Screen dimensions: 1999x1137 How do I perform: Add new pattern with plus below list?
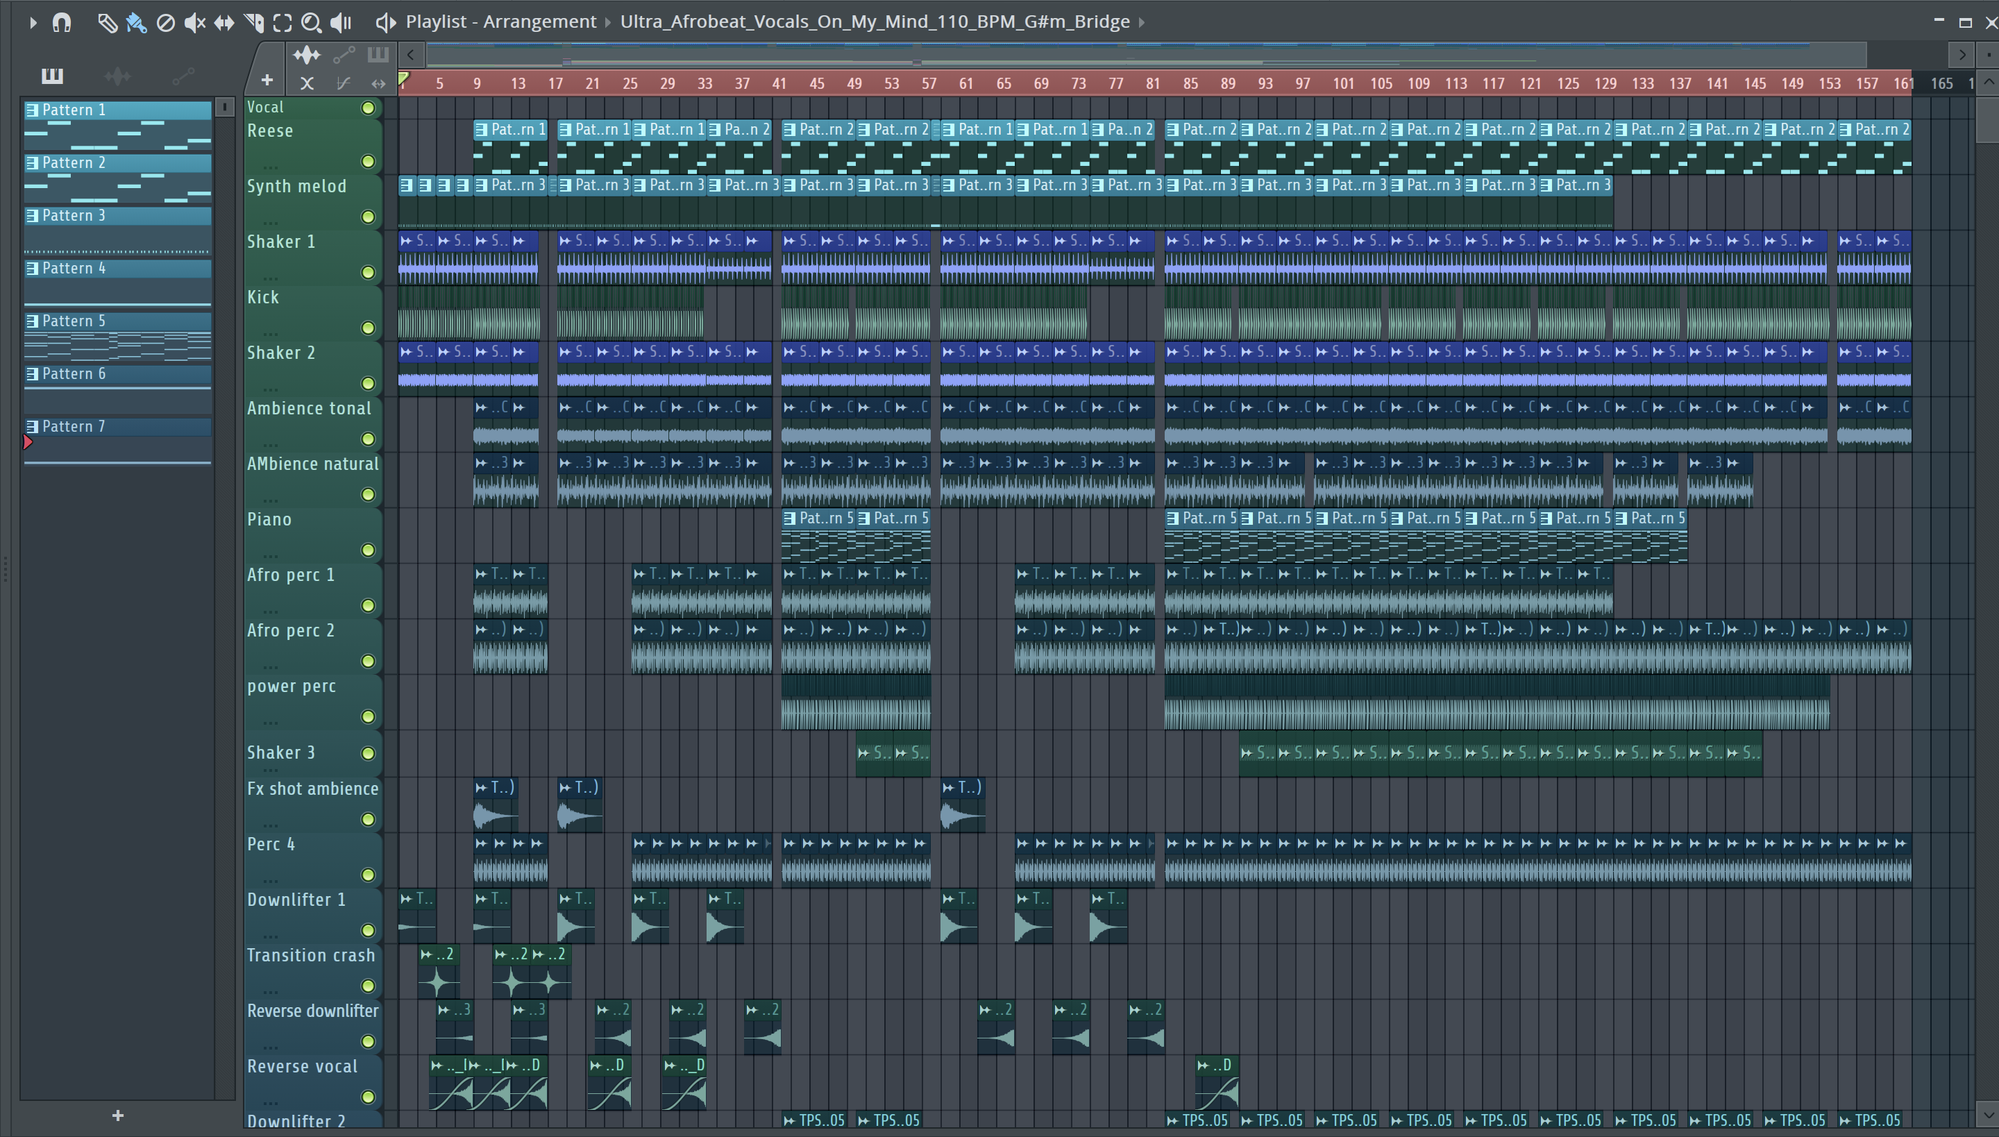tap(118, 1115)
